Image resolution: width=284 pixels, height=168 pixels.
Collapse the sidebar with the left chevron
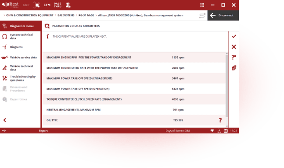pos(5,120)
